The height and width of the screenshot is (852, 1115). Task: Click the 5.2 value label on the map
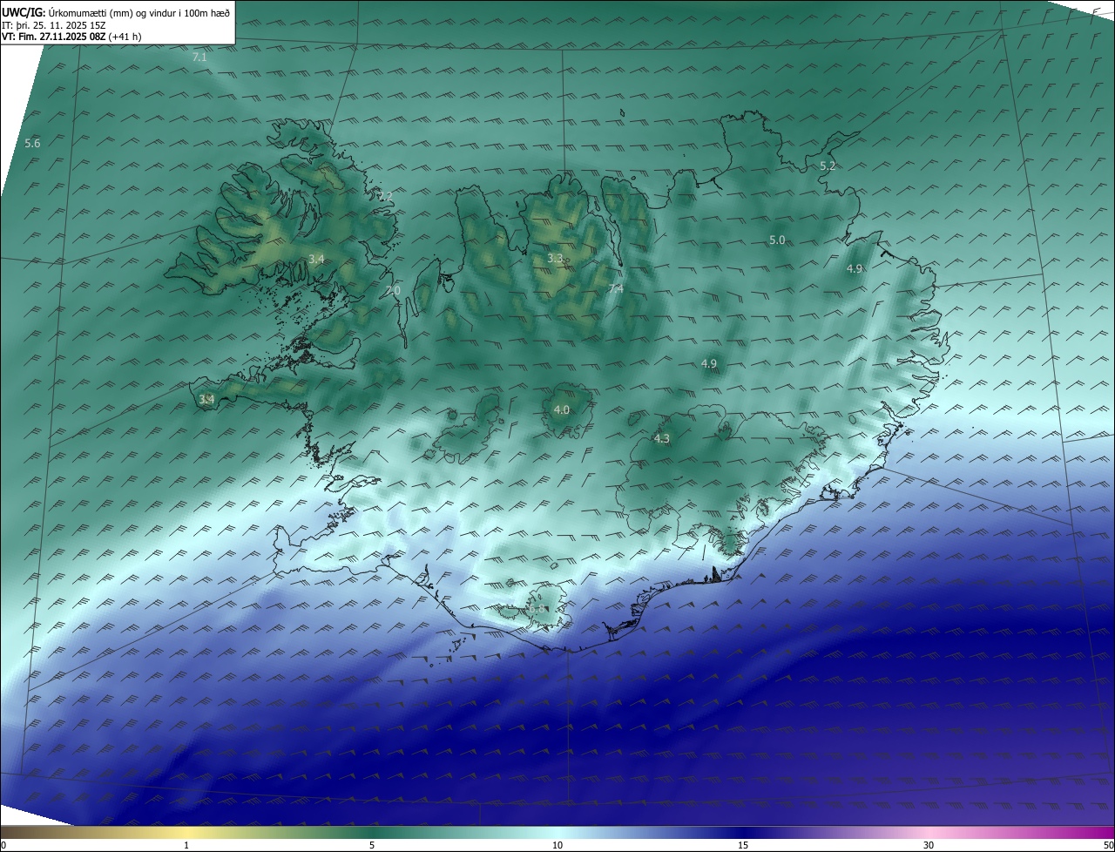828,166
